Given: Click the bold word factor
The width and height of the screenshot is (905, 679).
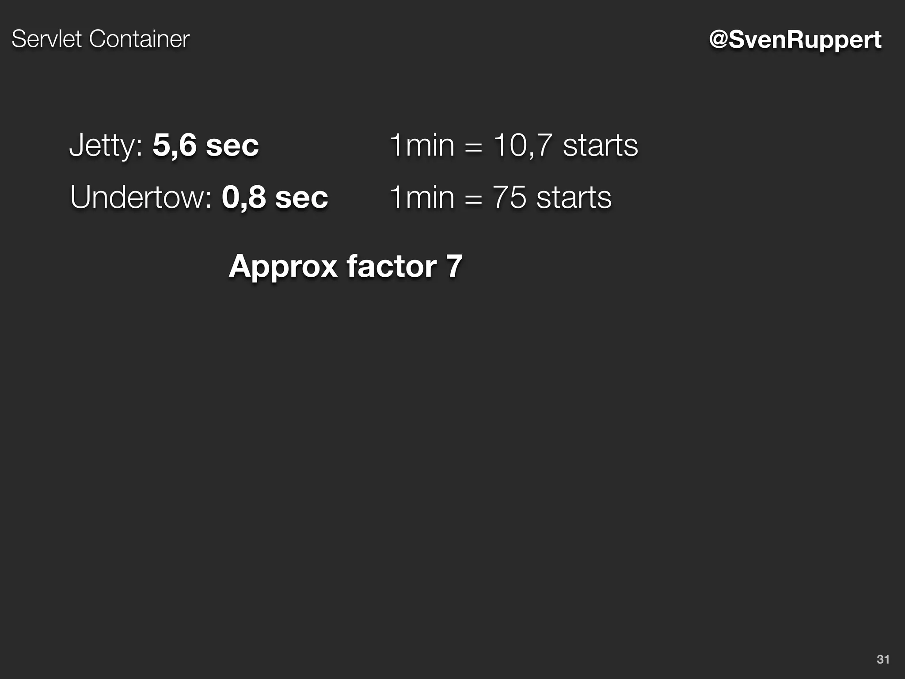Looking at the screenshot, I should point(392,266).
